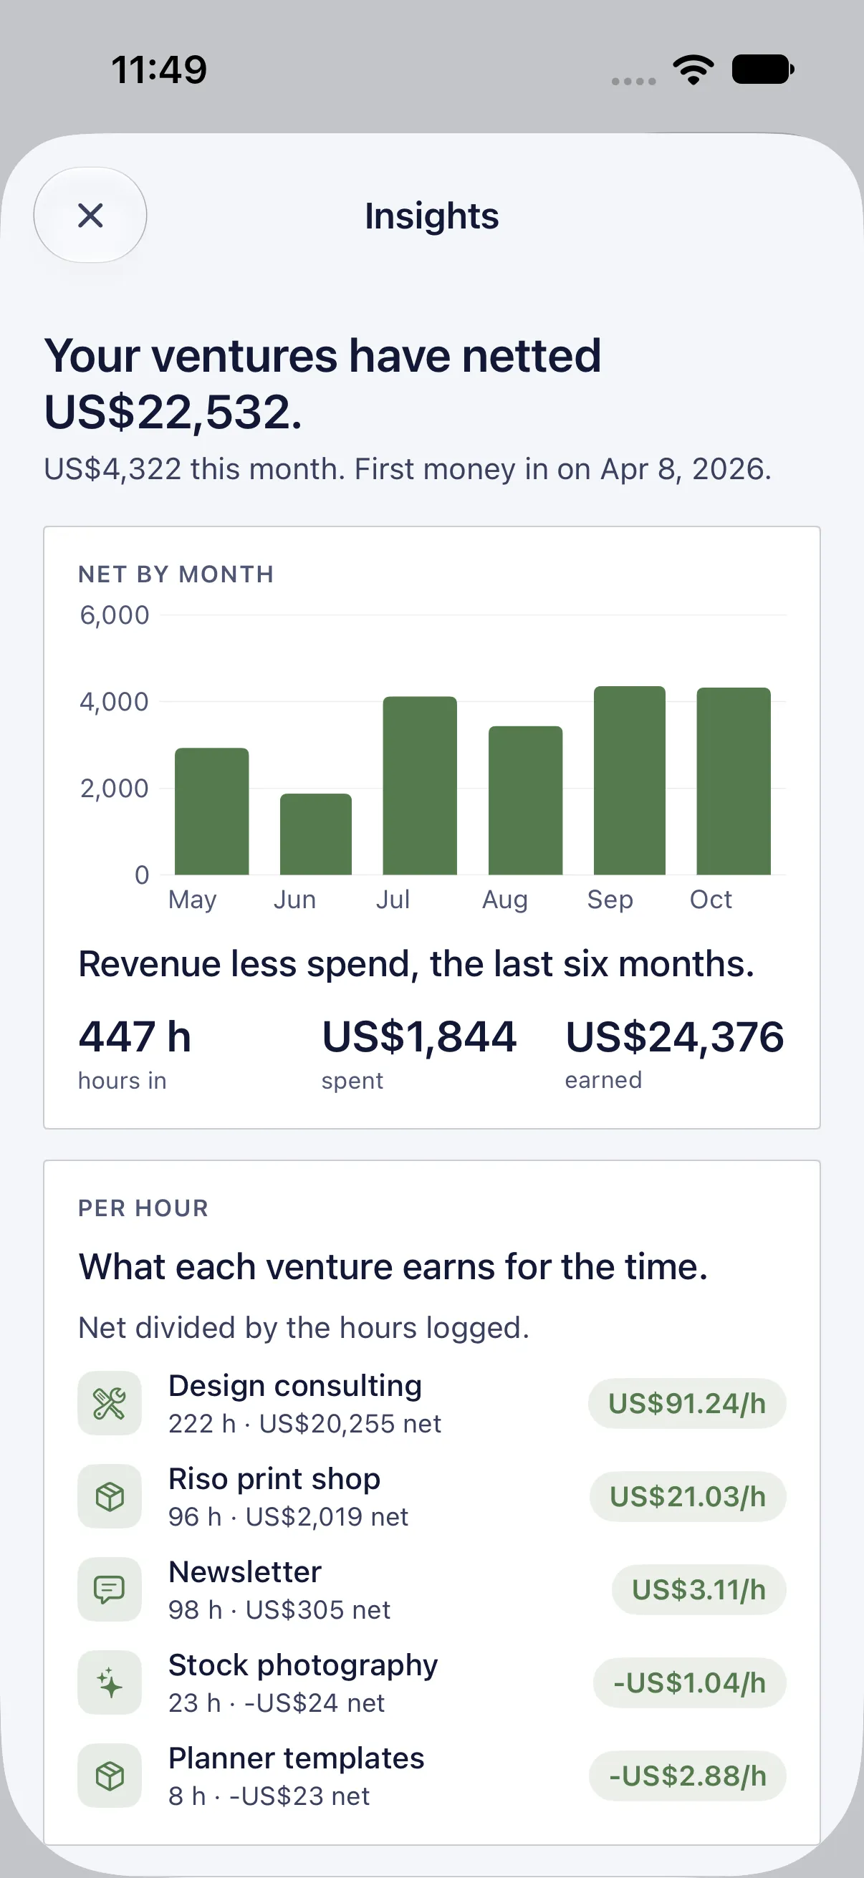The width and height of the screenshot is (864, 1878).
Task: Tap the May axis label
Action: 193,900
